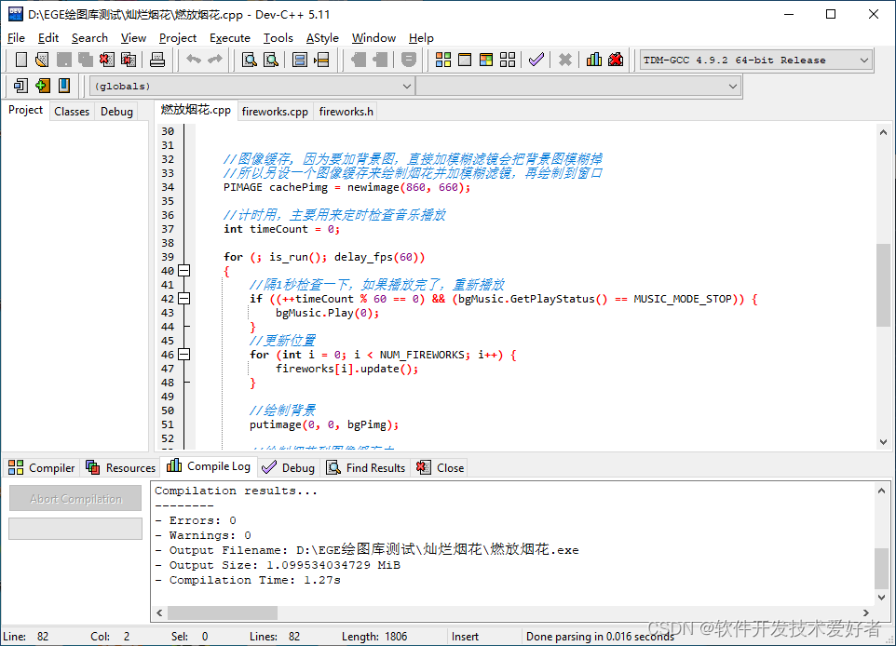Image resolution: width=896 pixels, height=646 pixels.
Task: Click the Redo arrow icon
Action: 214,59
